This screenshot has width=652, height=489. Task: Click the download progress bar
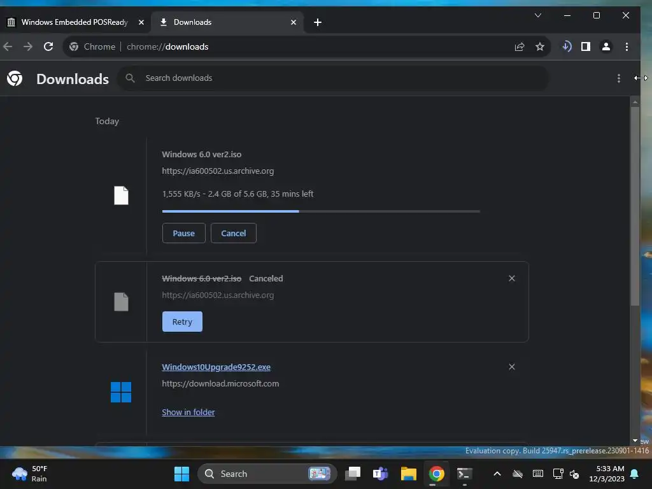click(321, 211)
